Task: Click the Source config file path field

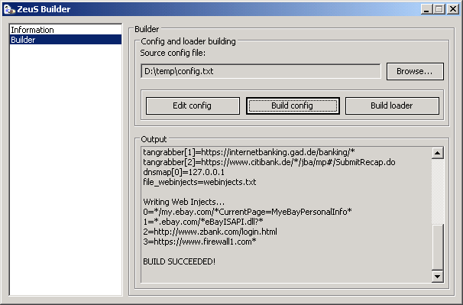Action: click(x=261, y=71)
